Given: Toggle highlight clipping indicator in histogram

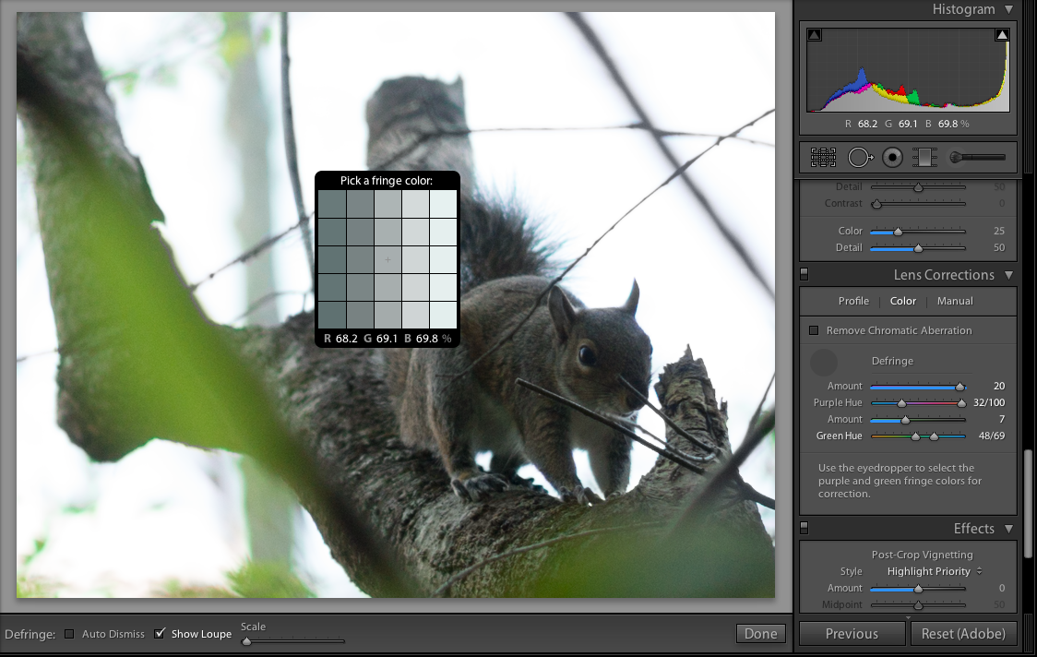Looking at the screenshot, I should tap(1001, 35).
